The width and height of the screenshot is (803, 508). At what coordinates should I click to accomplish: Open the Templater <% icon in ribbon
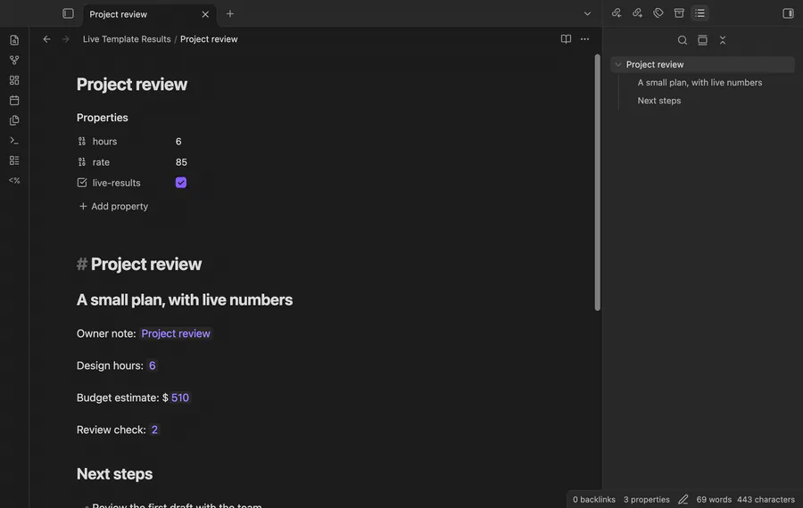(14, 181)
